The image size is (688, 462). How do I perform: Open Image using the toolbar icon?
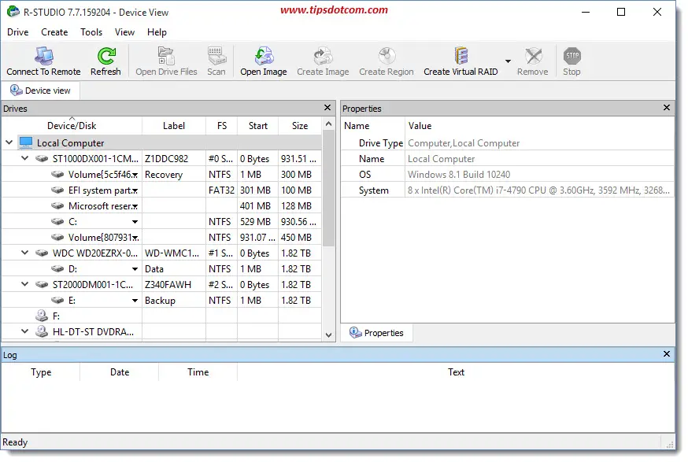[264, 56]
